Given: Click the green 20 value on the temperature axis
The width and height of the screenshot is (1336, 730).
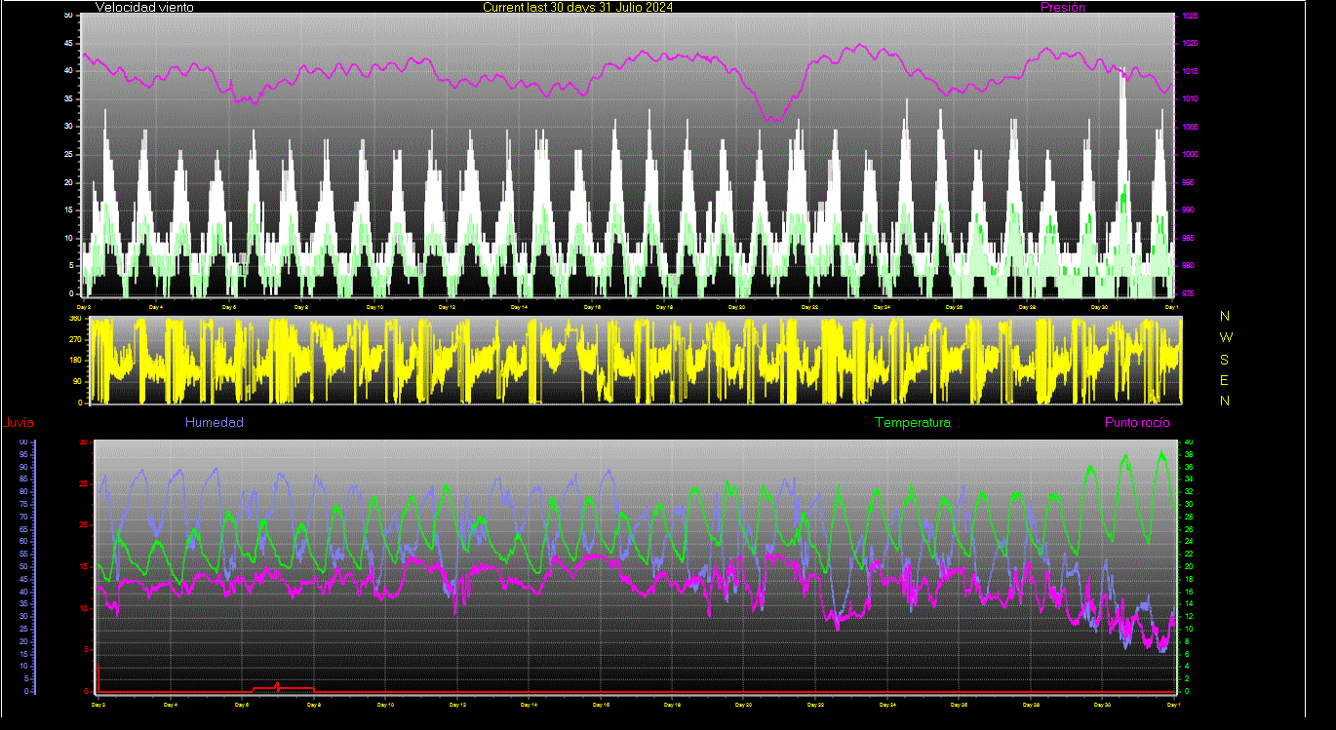Looking at the screenshot, I should coord(1188,566).
